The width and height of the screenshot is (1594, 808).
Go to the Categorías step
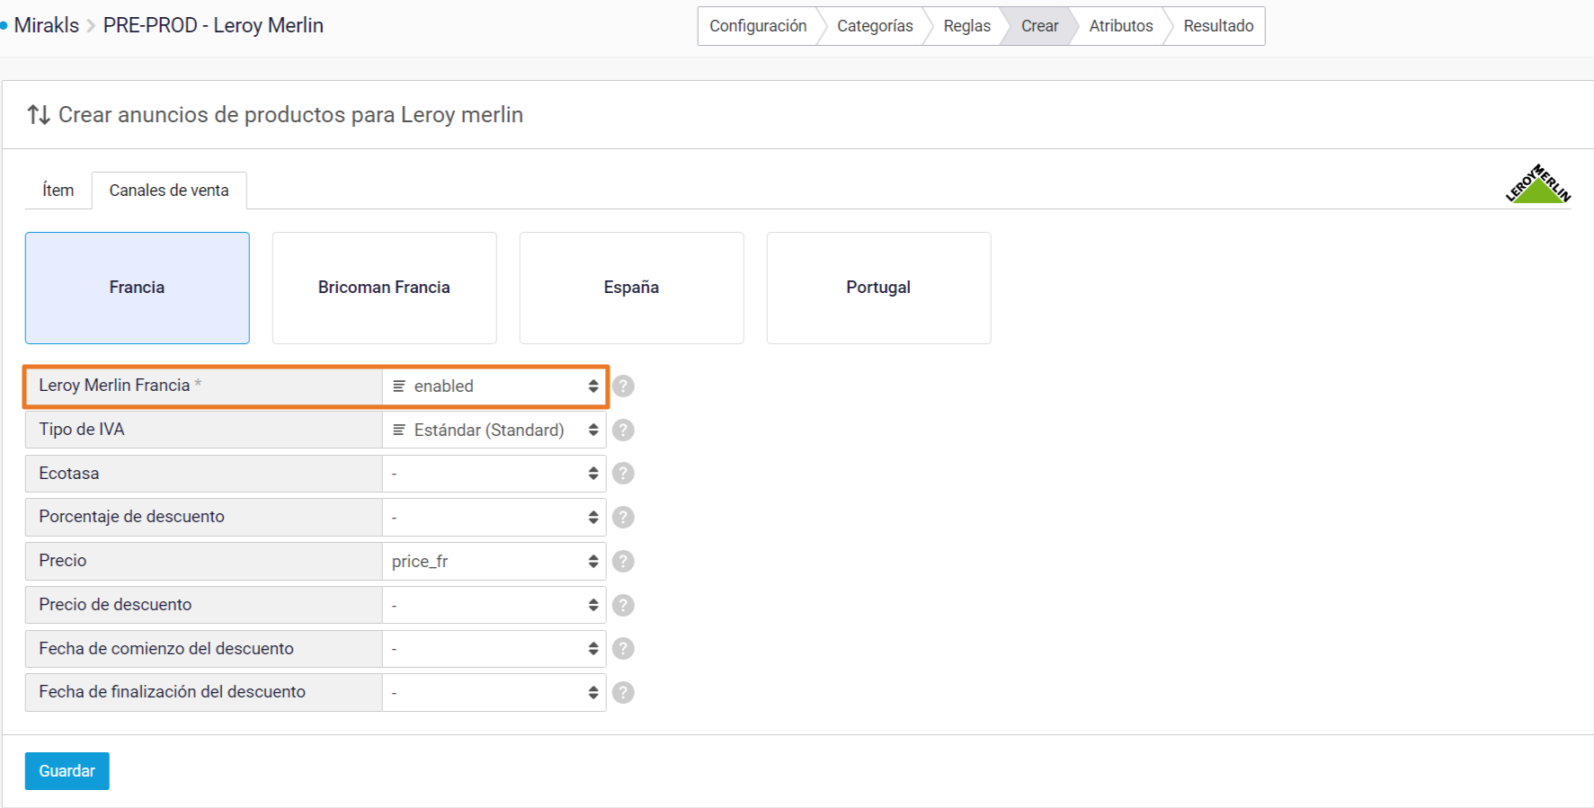tap(875, 26)
